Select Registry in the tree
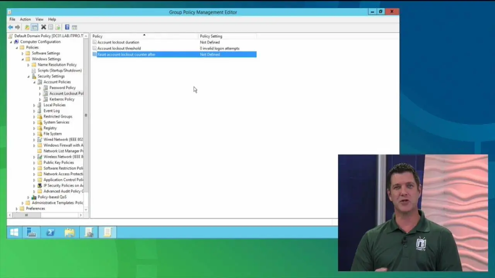Viewport: 495px width, 278px height. tap(50, 128)
